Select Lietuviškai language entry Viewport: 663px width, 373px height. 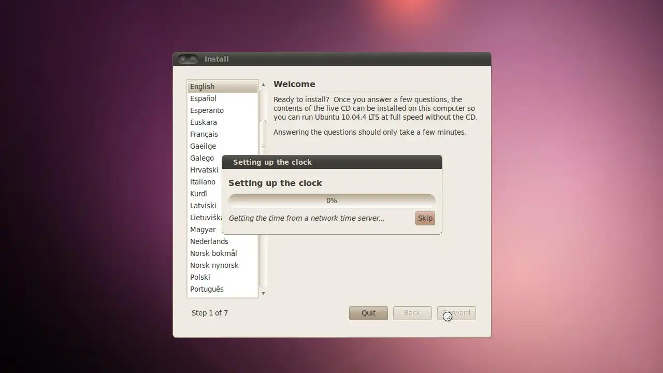click(x=205, y=218)
